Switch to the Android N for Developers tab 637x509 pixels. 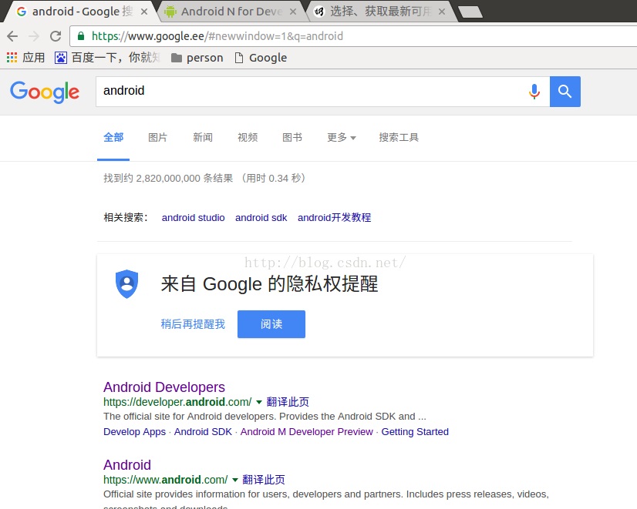pos(231,12)
